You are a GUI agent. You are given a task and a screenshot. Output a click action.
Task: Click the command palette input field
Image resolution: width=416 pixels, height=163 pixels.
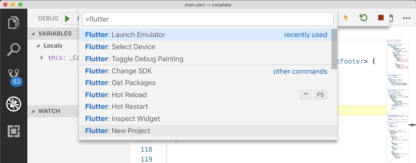[208, 19]
